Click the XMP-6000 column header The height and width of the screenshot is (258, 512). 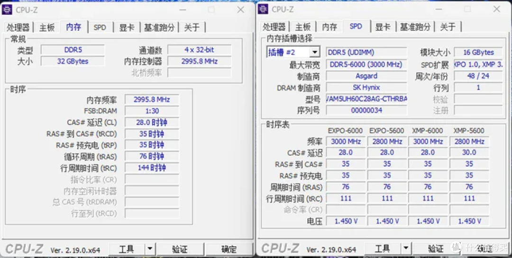click(x=428, y=131)
